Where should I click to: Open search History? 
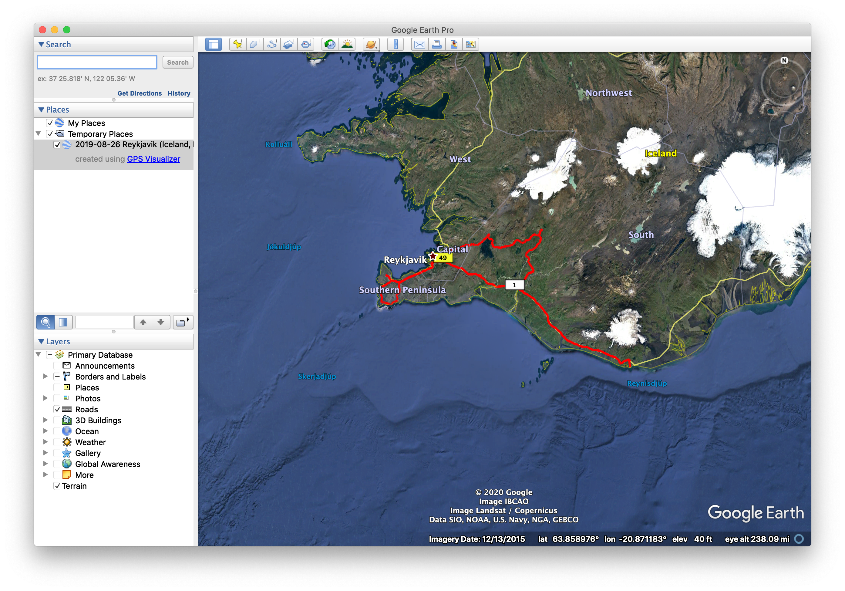(179, 93)
